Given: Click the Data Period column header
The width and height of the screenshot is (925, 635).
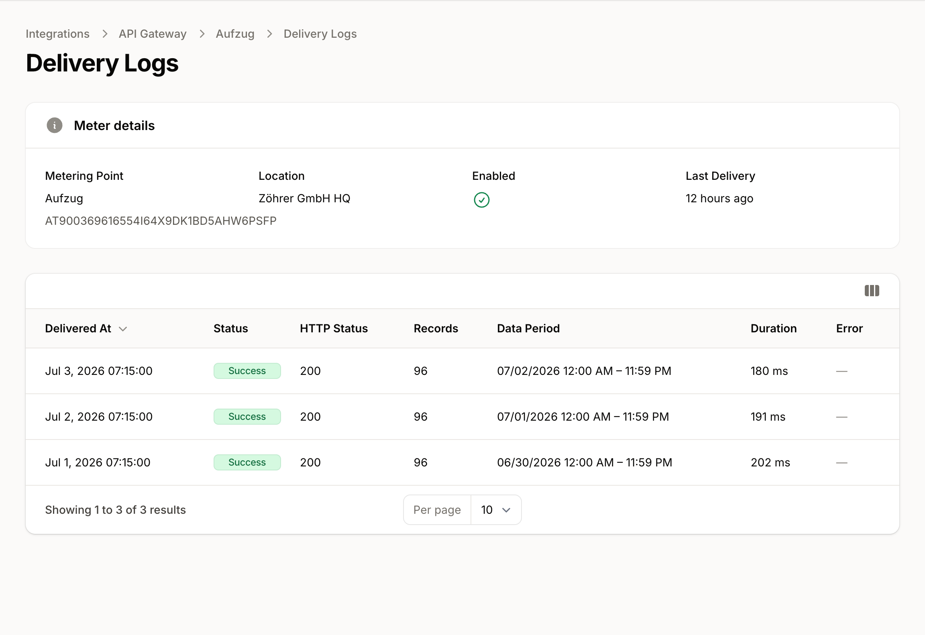Looking at the screenshot, I should coord(528,328).
